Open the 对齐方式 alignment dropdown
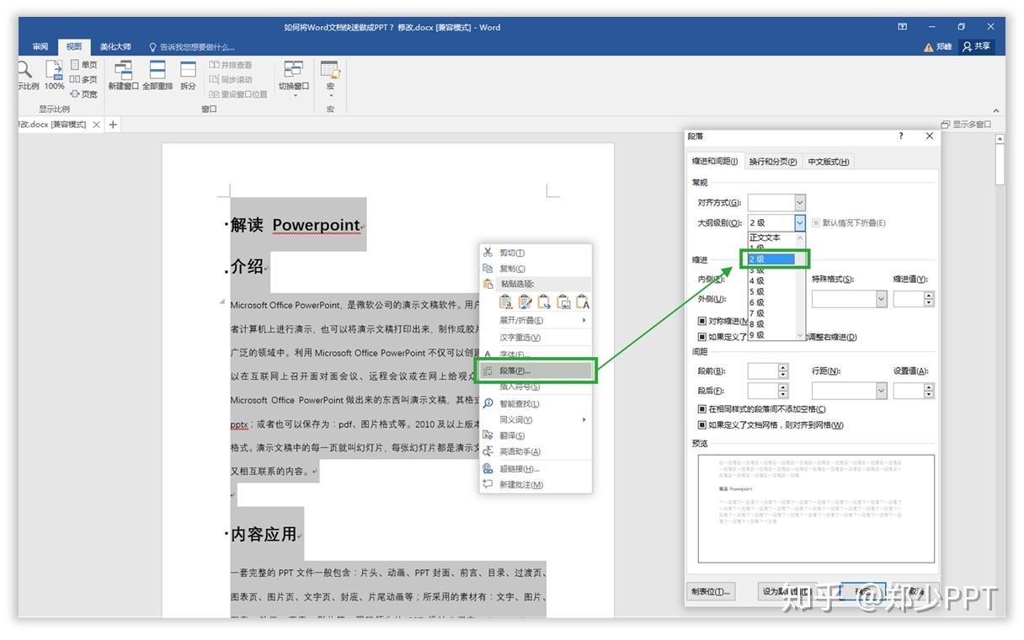This screenshot has width=1024, height=640. click(800, 202)
